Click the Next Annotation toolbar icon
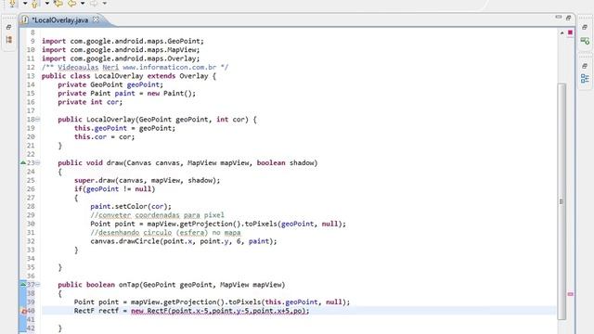 coord(12,4)
